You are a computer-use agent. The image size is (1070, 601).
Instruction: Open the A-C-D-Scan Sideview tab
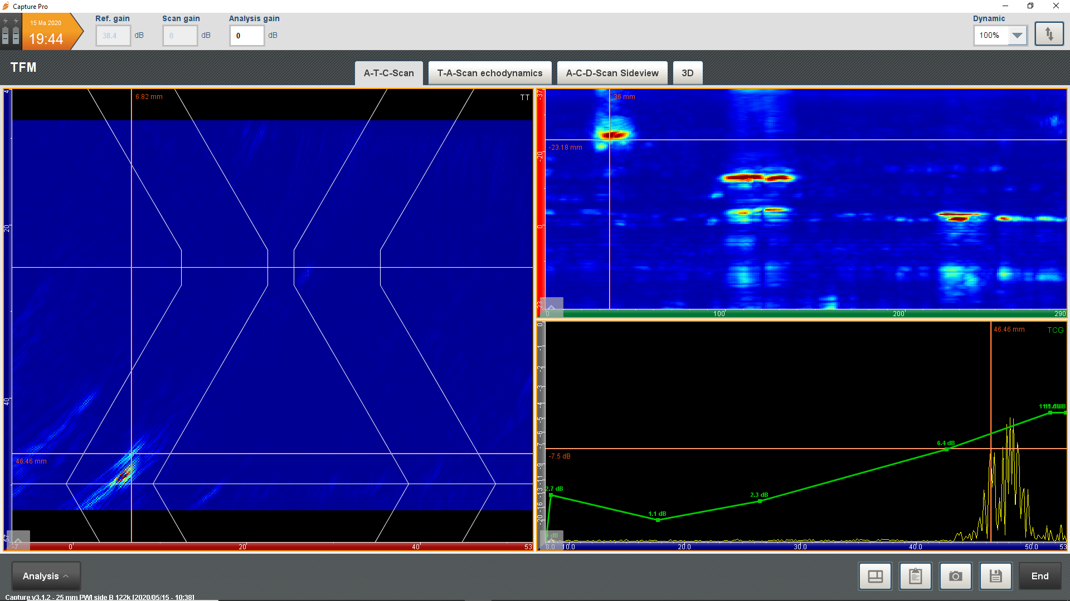[x=612, y=73]
